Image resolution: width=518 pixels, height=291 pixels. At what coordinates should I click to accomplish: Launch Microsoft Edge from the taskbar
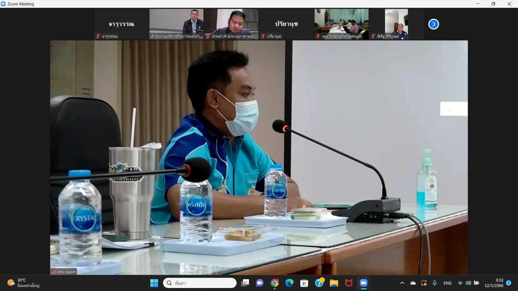coord(289,283)
